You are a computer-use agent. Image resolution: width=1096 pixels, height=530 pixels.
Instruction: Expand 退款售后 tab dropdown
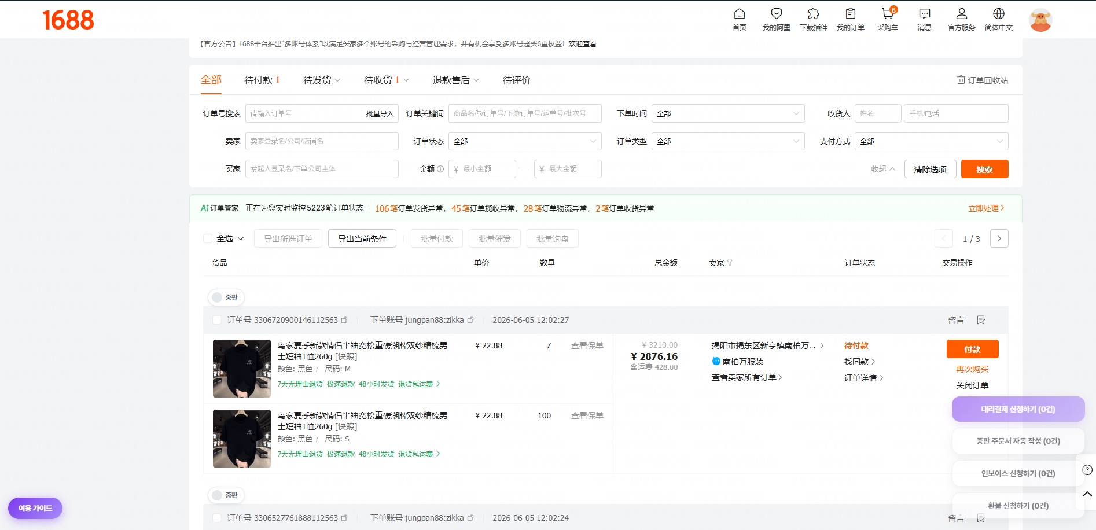click(x=476, y=80)
